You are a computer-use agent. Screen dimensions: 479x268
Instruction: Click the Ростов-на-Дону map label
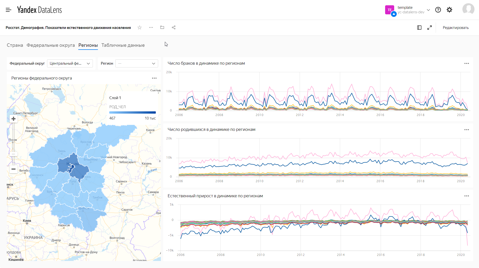(x=86, y=252)
